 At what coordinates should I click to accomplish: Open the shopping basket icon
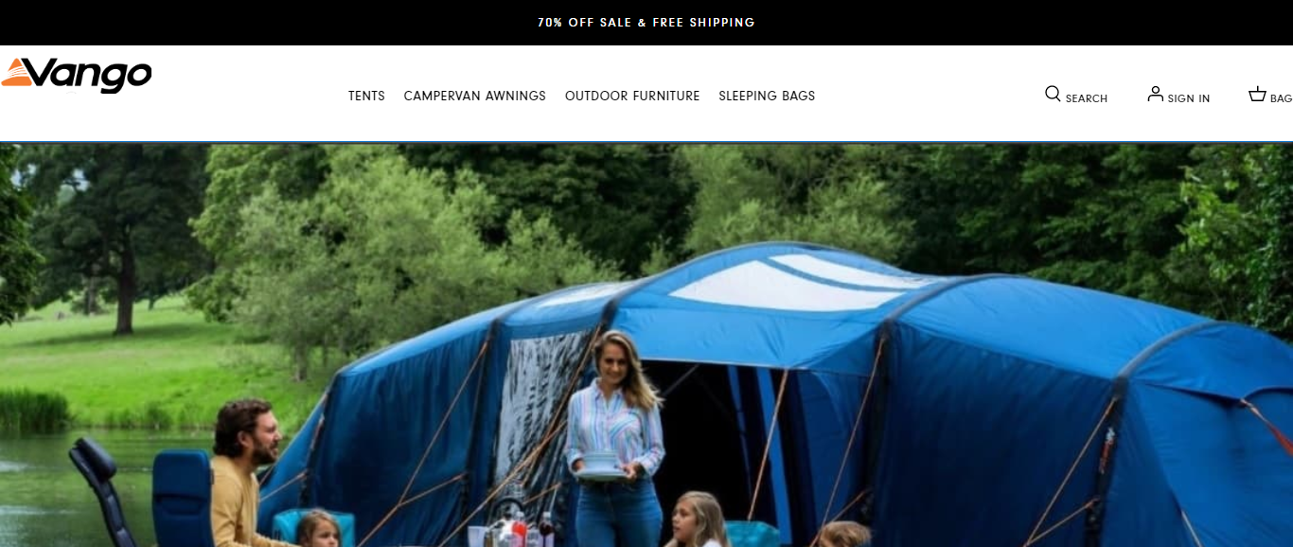click(1257, 94)
